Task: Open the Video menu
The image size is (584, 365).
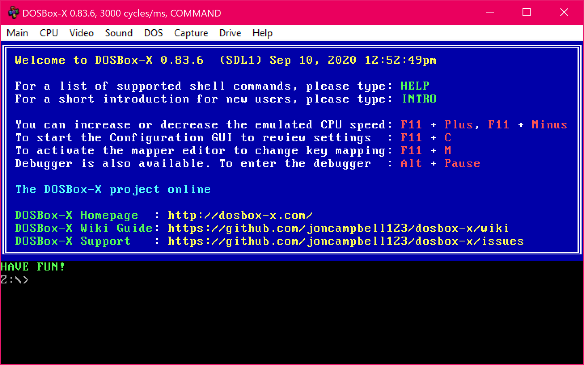Action: tap(81, 33)
